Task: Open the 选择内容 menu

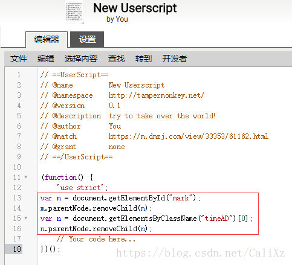Action: pyautogui.click(x=81, y=59)
